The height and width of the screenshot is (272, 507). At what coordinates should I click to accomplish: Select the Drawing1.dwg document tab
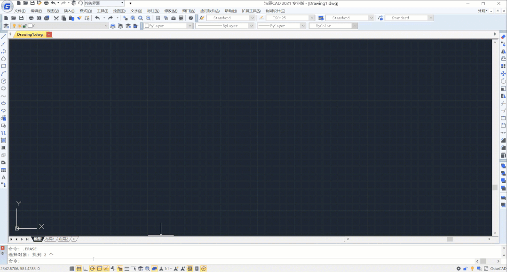[x=30, y=34]
